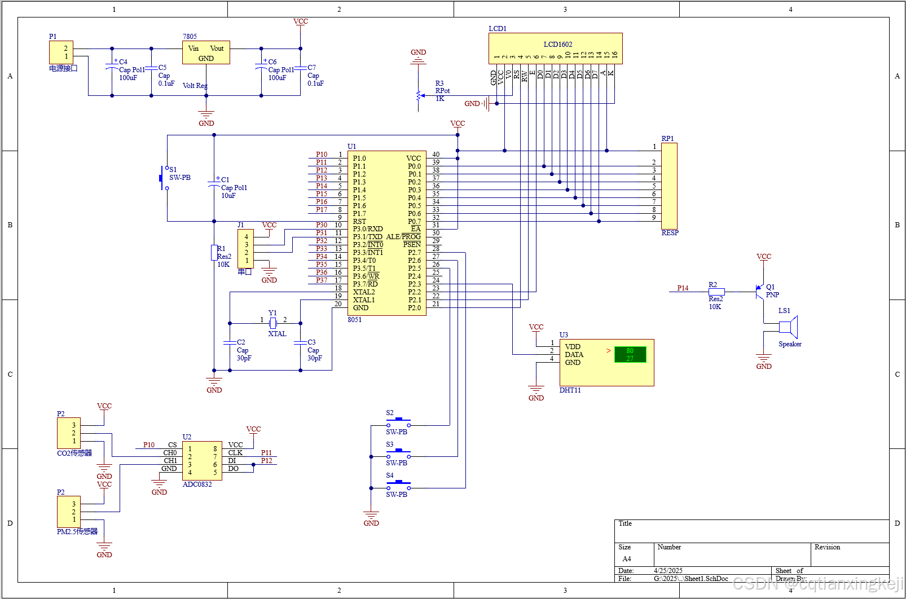Select resistor R2 next to P14
Screen dimensions: 906x599
[x=716, y=292]
